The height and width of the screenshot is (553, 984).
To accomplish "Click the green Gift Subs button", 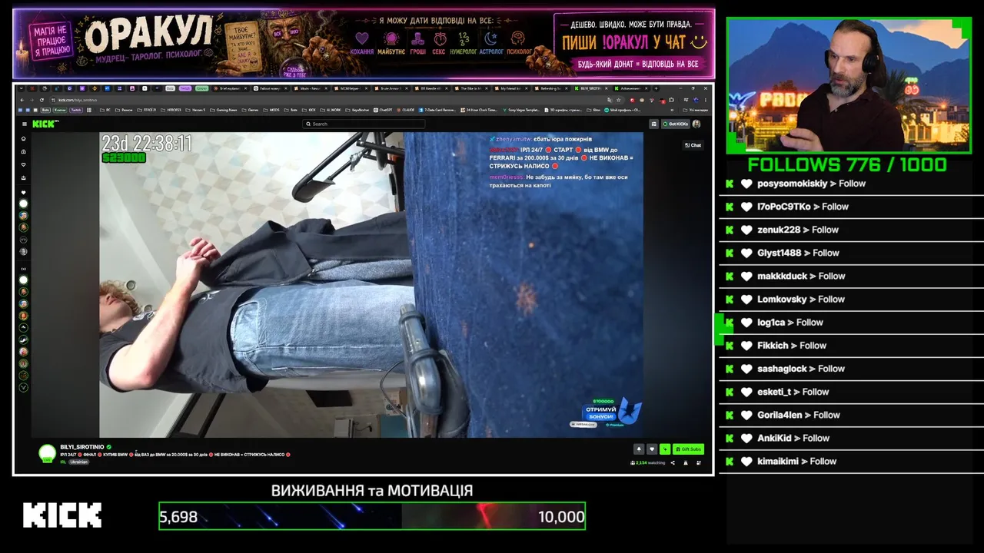I will [x=688, y=449].
